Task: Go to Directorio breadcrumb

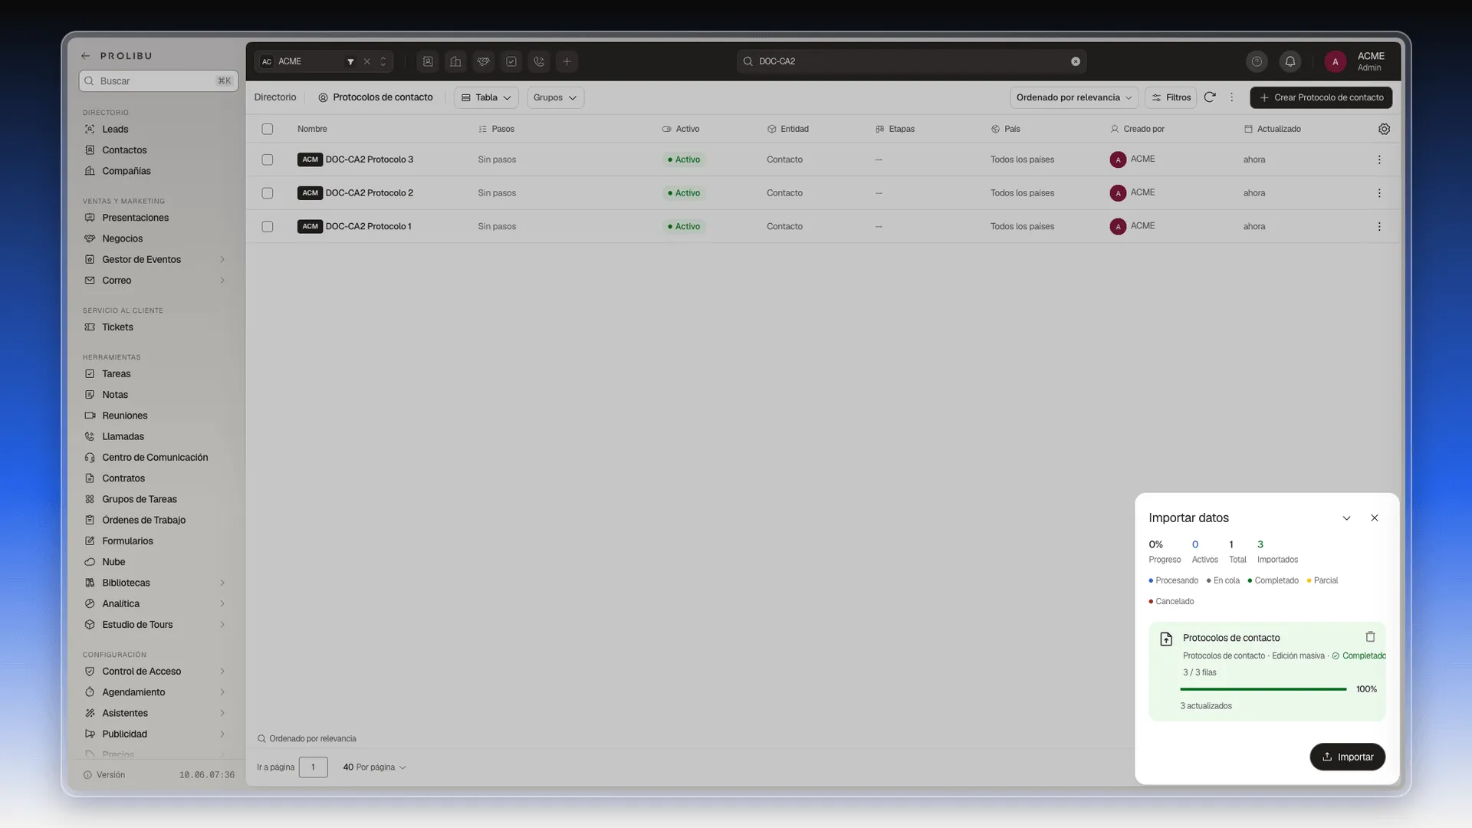Action: pos(275,97)
